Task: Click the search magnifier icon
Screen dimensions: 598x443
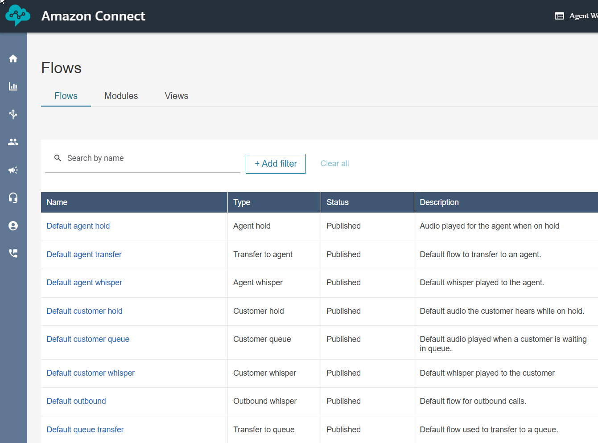Action: pyautogui.click(x=58, y=158)
